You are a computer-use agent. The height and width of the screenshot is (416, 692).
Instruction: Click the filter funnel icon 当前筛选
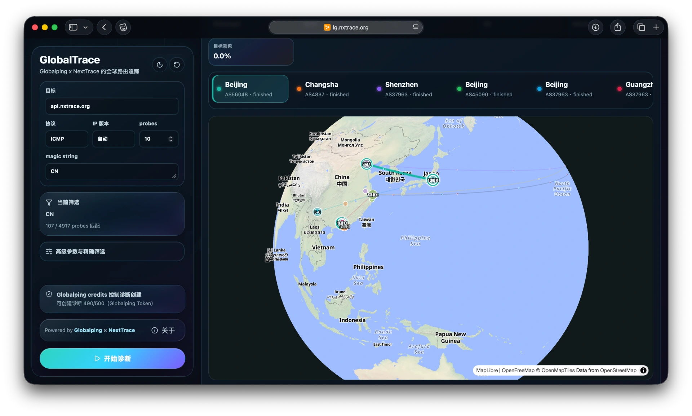point(49,203)
